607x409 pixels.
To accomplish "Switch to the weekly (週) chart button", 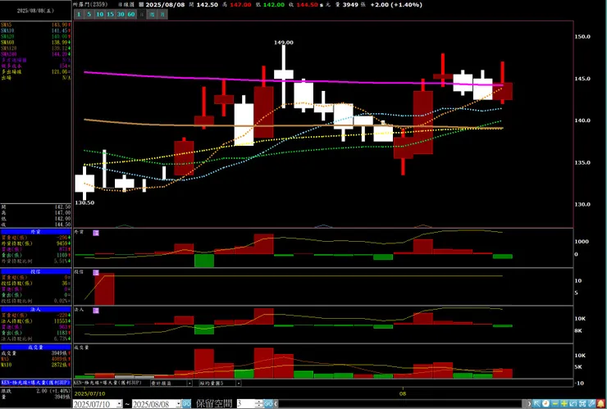I will pyautogui.click(x=153, y=14).
